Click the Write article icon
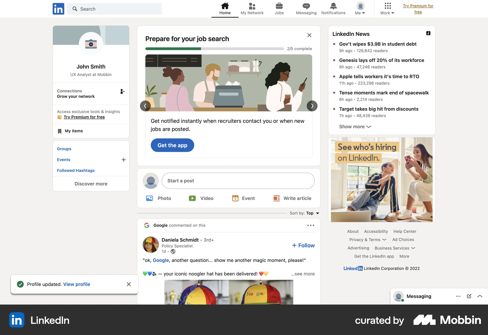The image size is (488, 335). [277, 198]
